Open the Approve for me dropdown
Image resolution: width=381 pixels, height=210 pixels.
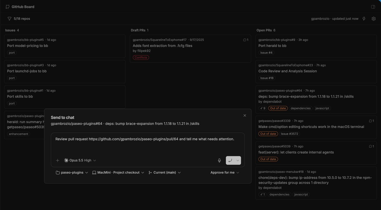click(225, 173)
